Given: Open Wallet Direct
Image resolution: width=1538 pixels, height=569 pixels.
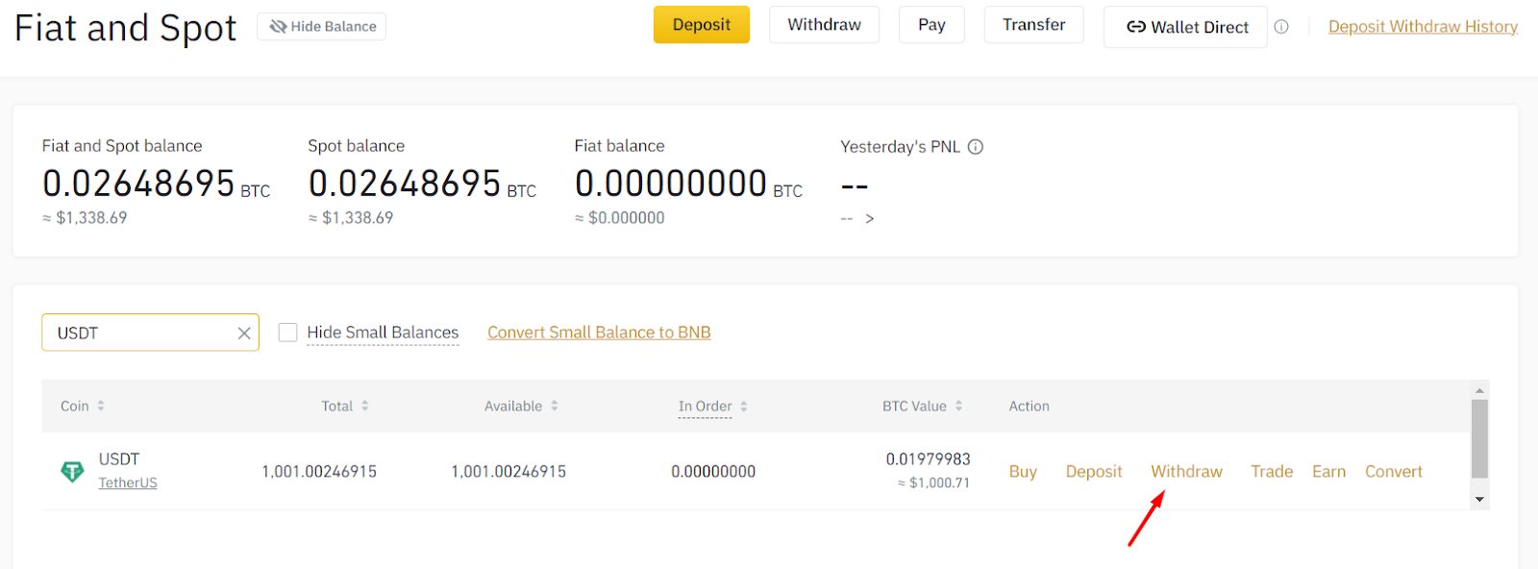Looking at the screenshot, I should [x=1185, y=27].
